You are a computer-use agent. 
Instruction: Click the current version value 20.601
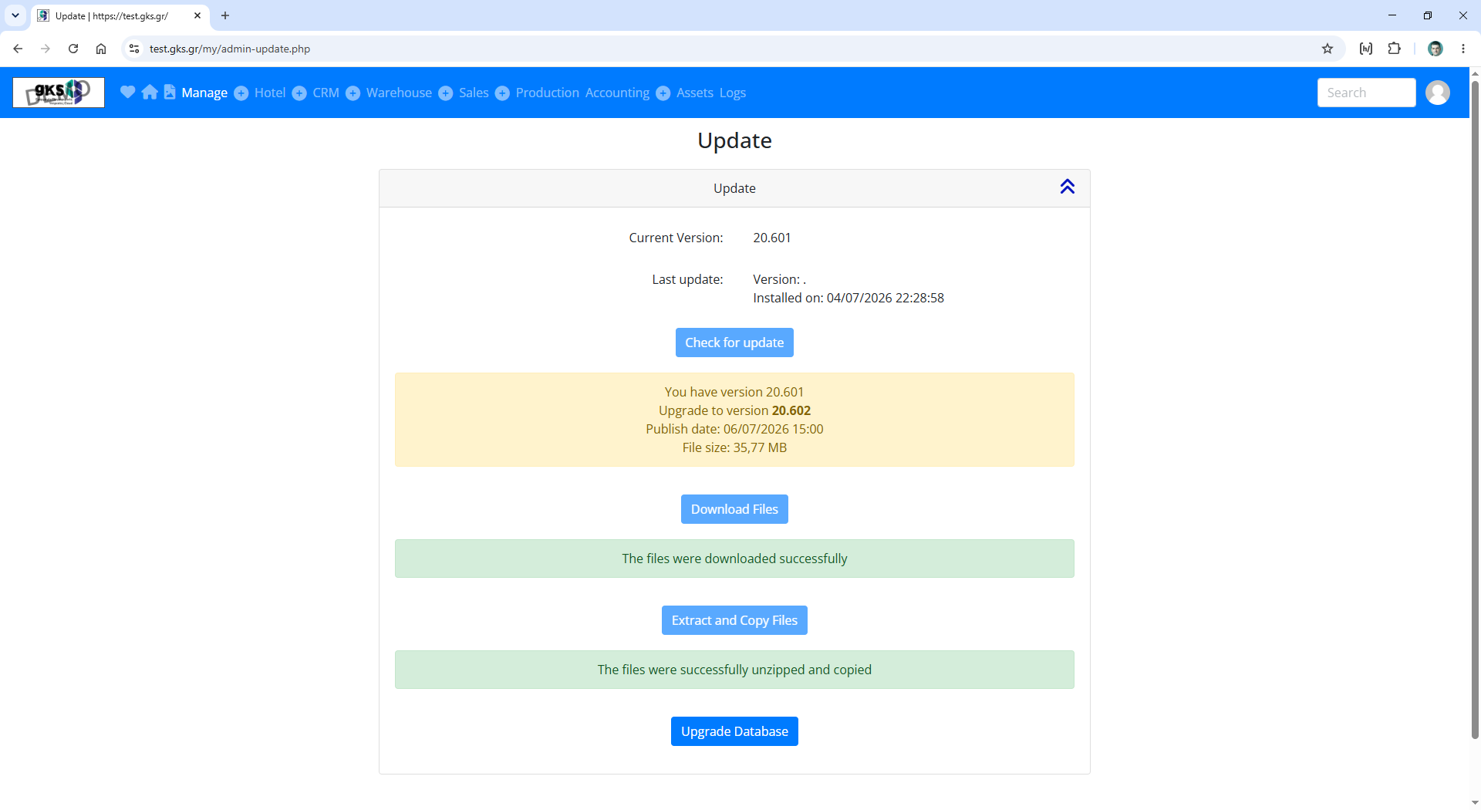click(x=772, y=238)
